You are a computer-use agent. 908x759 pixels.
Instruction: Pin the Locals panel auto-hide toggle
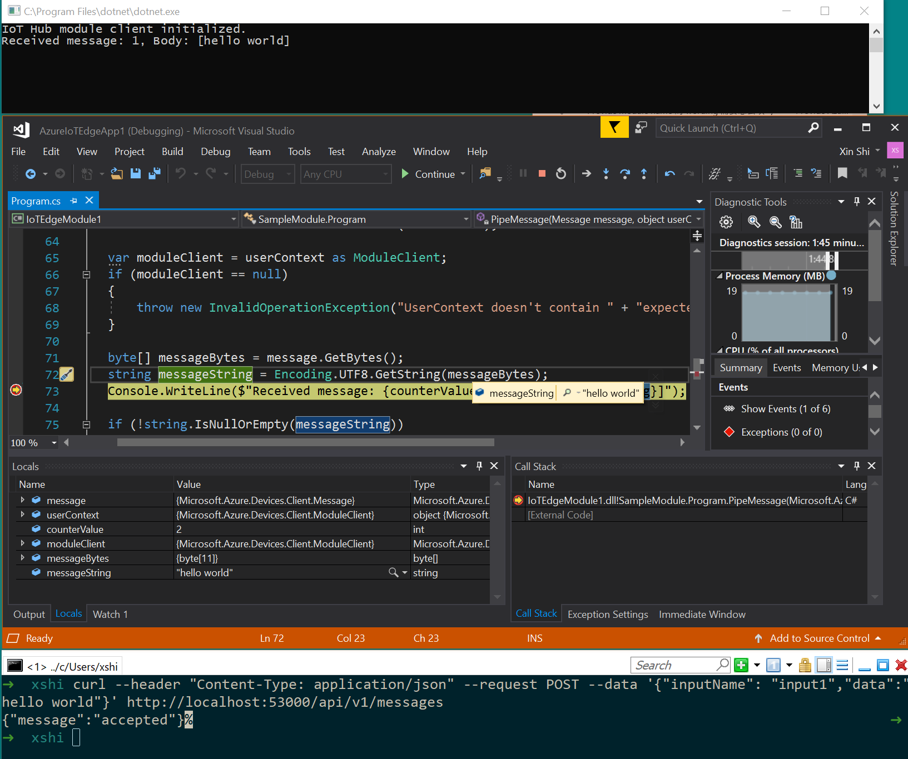click(479, 466)
